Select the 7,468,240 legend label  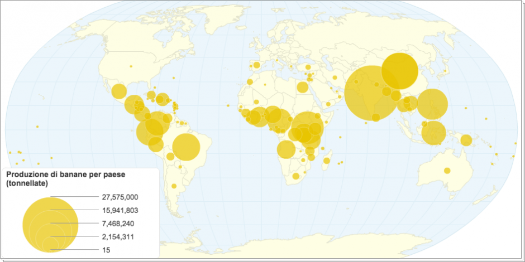(x=119, y=224)
